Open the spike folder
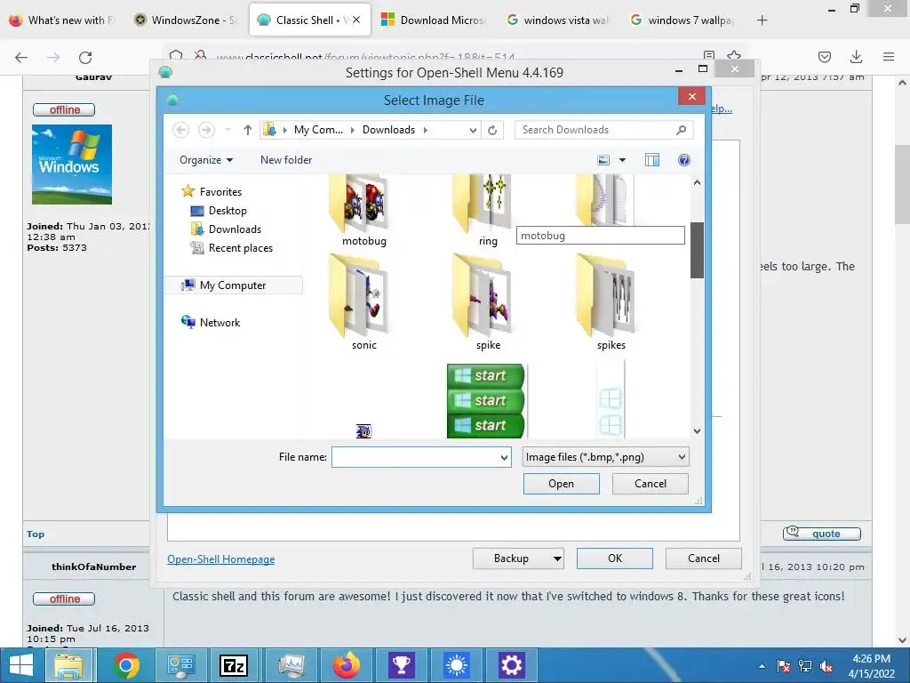Image resolution: width=910 pixels, height=683 pixels. (488, 302)
